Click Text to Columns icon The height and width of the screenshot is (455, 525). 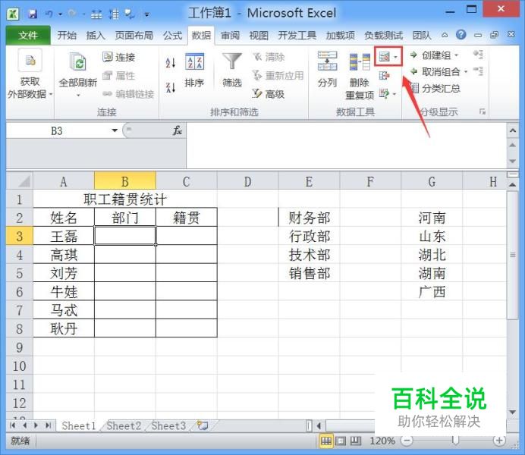coord(327,61)
